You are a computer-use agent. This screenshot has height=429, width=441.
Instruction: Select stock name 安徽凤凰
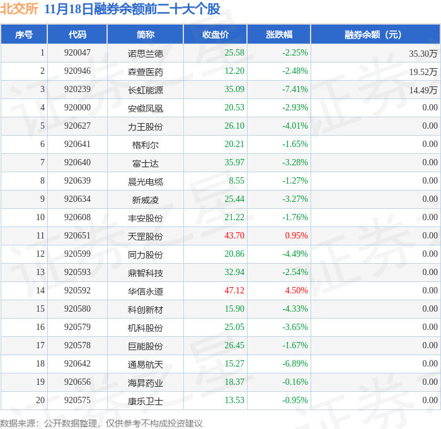click(146, 109)
